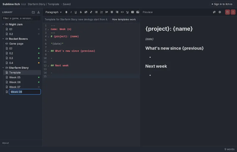
Task: Open the Week 06 devlog
Action: pyautogui.click(x=22, y=82)
